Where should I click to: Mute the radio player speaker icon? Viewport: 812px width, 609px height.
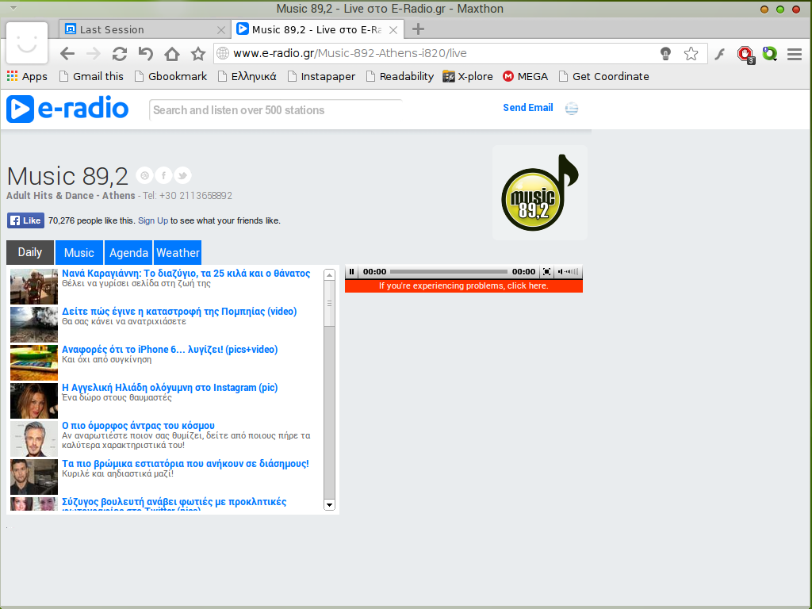pyautogui.click(x=561, y=271)
